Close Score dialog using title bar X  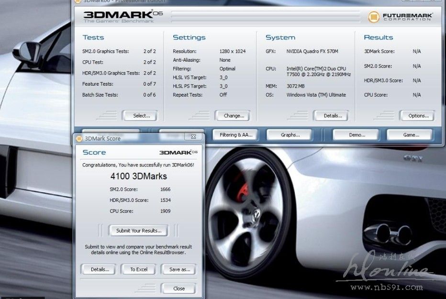(x=193, y=137)
